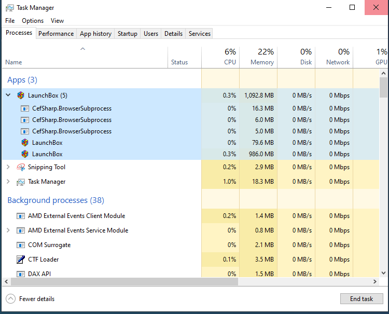Maximize the Task Manager window
Image resolution: width=389 pixels, height=314 pixels.
pos(352,7)
